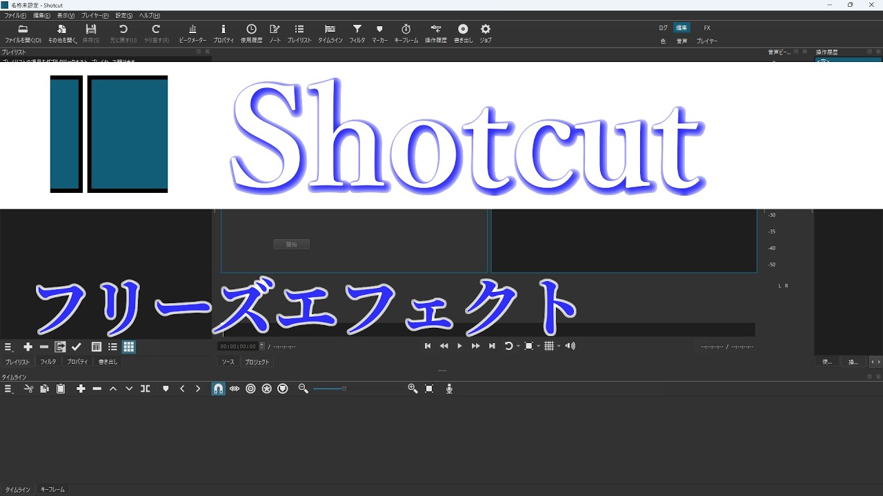883x496 pixels.
Task: Toggle ripple all tracks button
Action: 266,389
